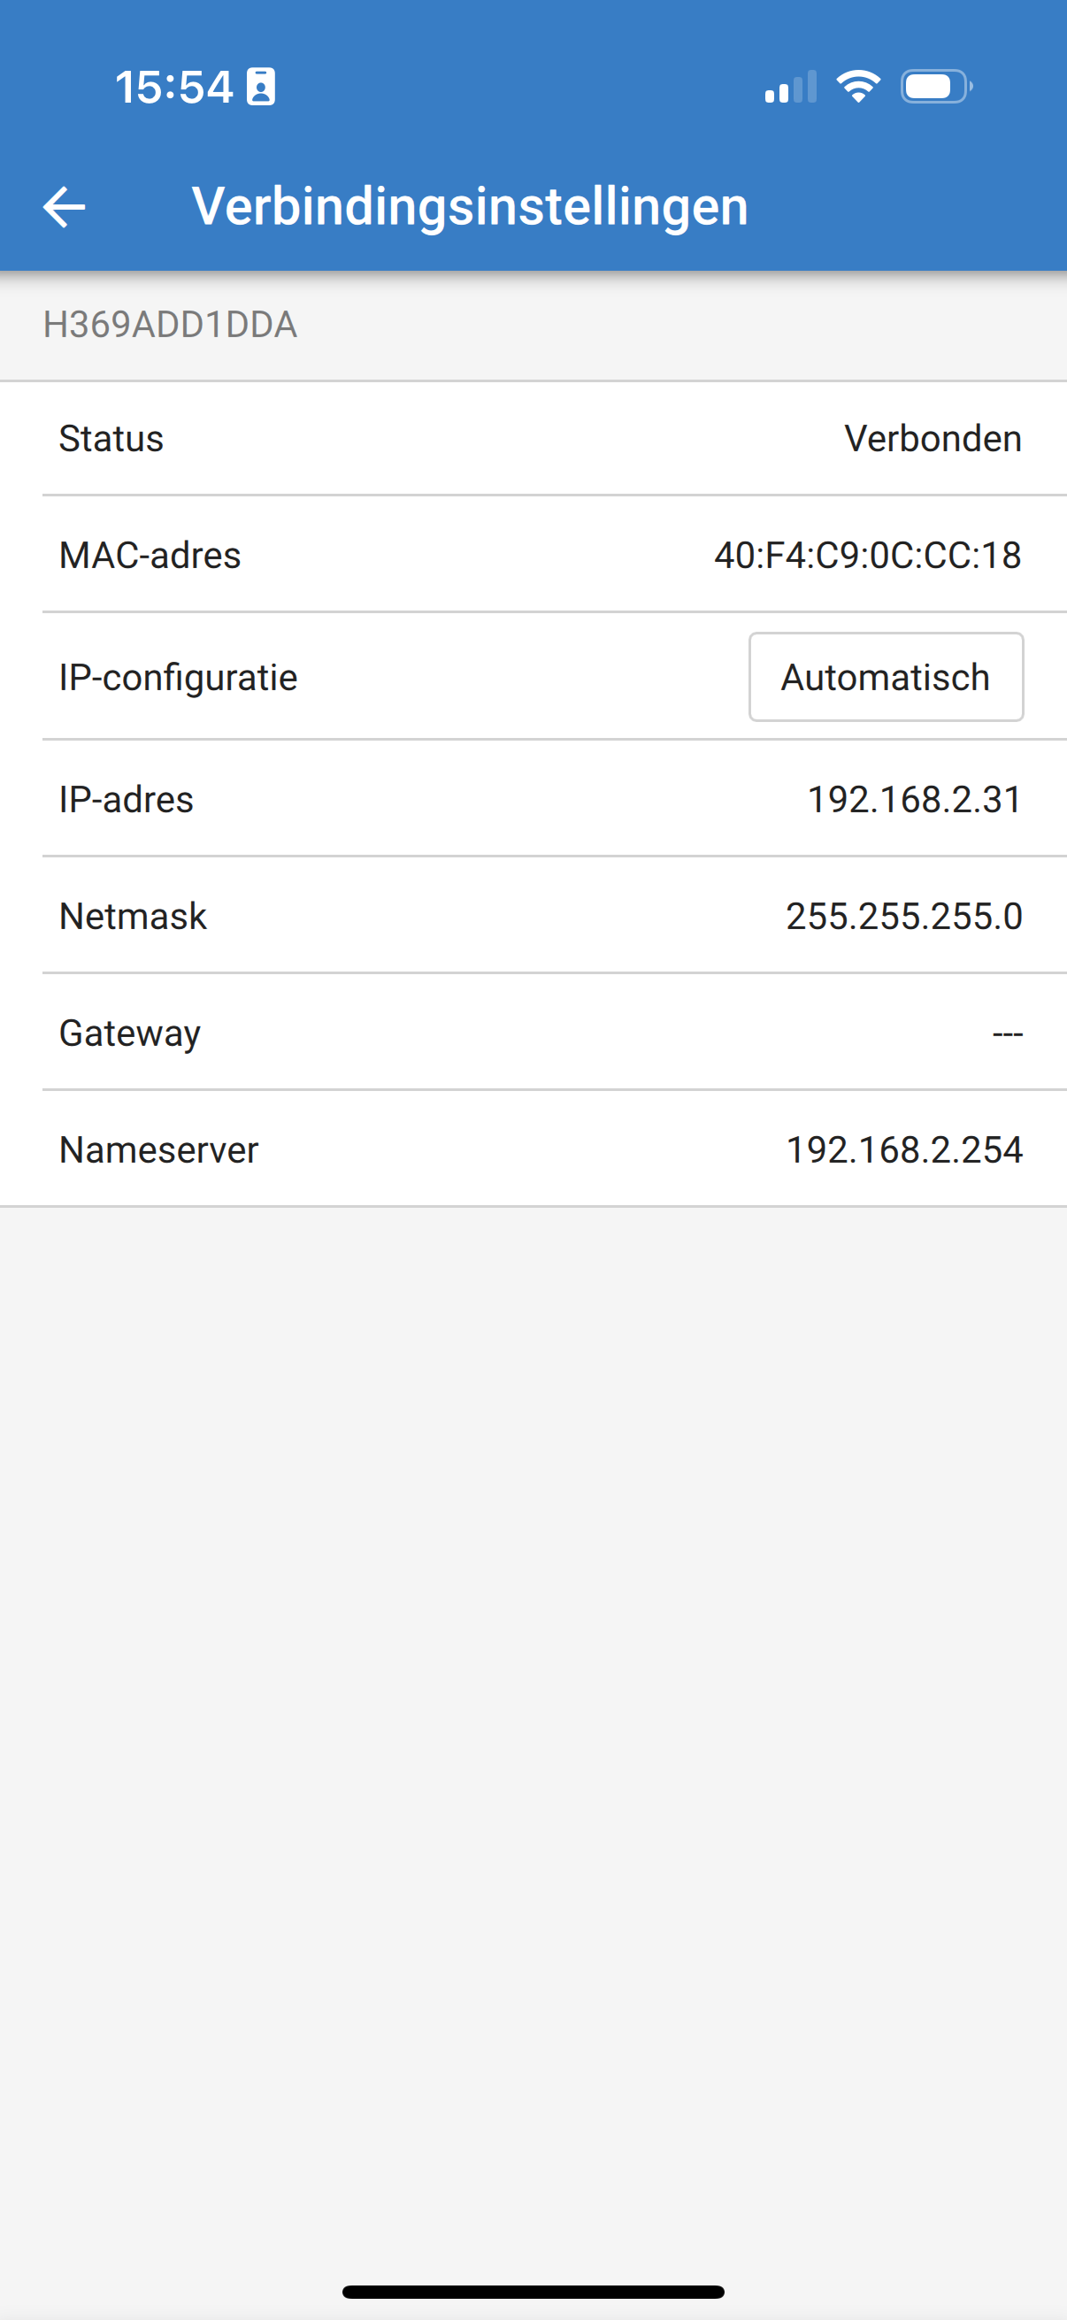Tap the Wi-Fi status icon
The height and width of the screenshot is (2320, 1067).
coord(858,87)
